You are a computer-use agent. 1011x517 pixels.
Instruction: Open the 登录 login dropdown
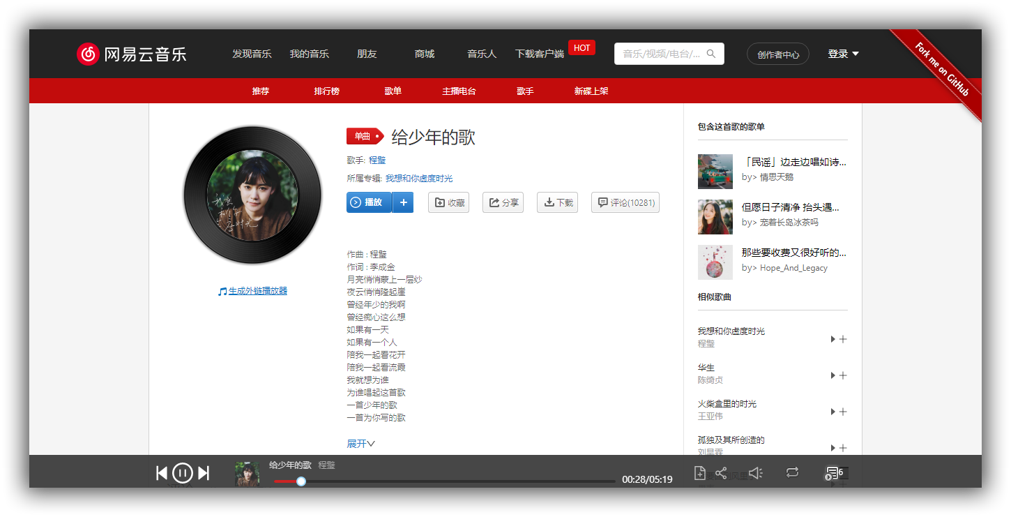pyautogui.click(x=843, y=54)
